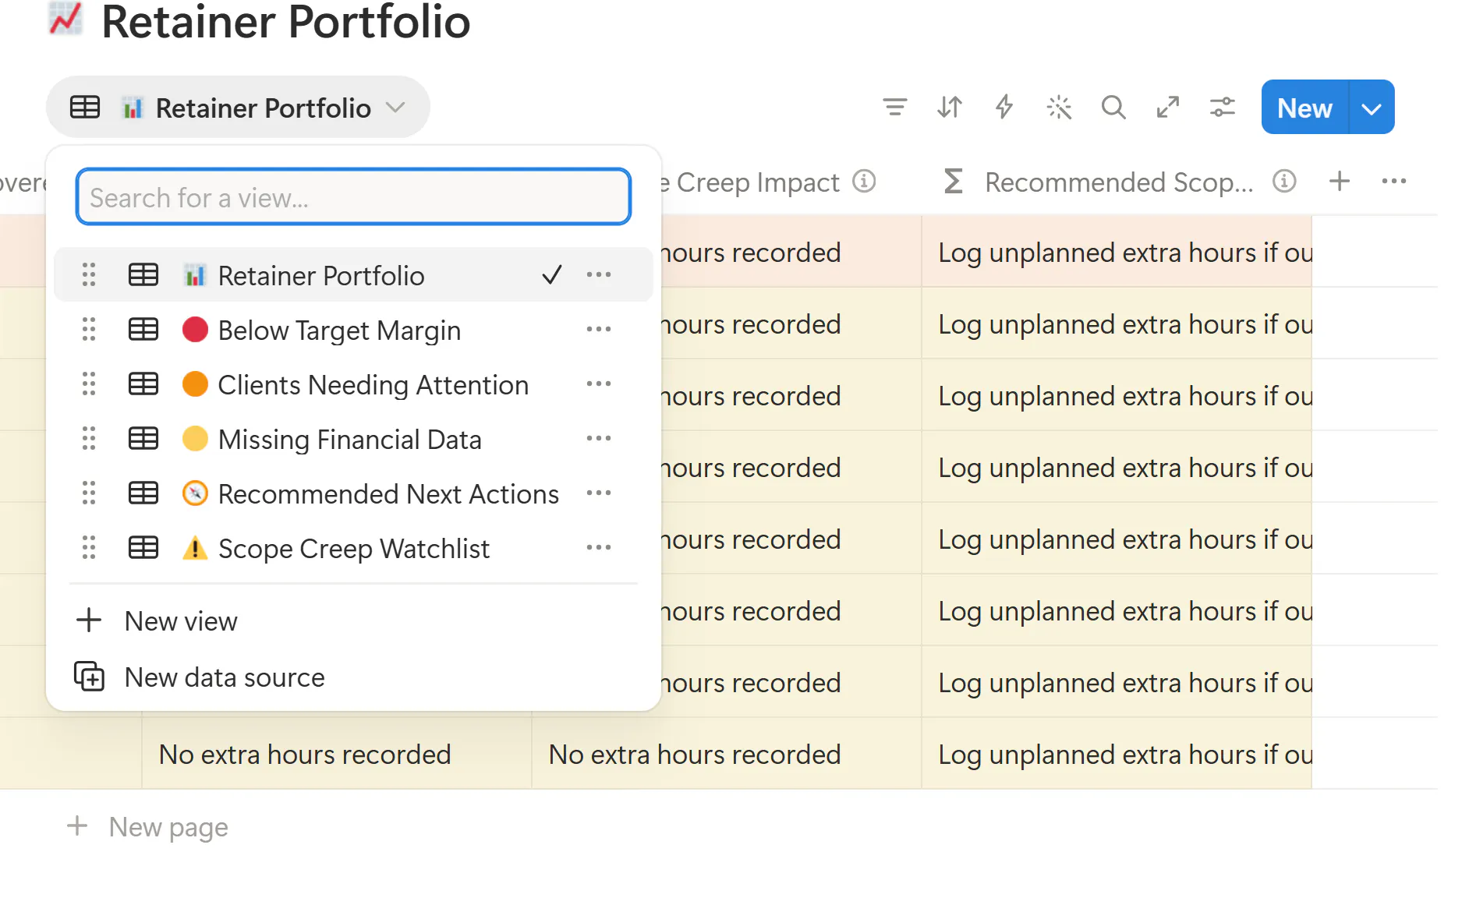Click bottom row left 'No extra hours recorded' cell
Image resolution: width=1462 pixels, height=912 pixels.
click(336, 754)
